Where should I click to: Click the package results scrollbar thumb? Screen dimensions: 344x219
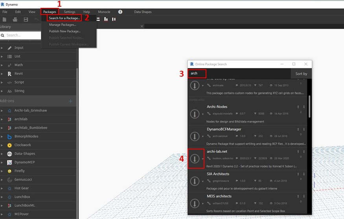pyautogui.click(x=309, y=107)
